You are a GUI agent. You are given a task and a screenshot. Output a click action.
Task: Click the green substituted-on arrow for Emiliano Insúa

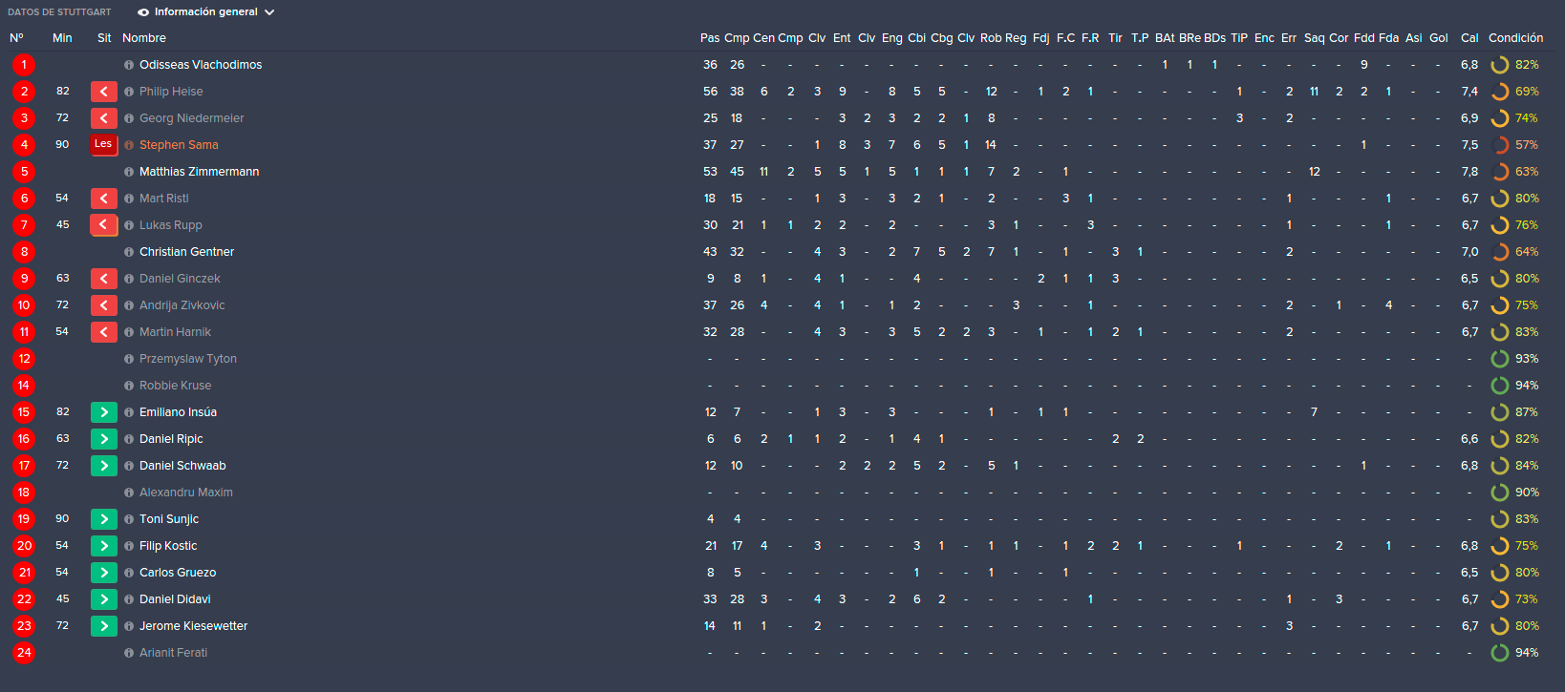(x=104, y=412)
